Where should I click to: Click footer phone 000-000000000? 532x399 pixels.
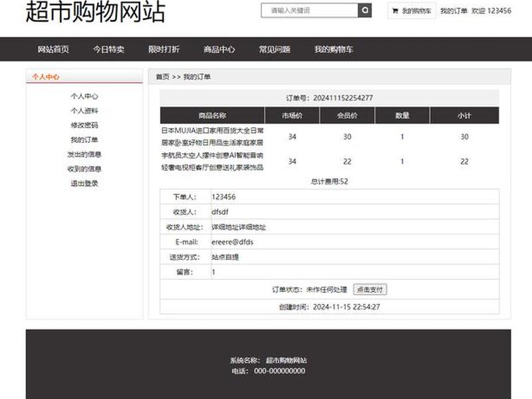pos(279,371)
